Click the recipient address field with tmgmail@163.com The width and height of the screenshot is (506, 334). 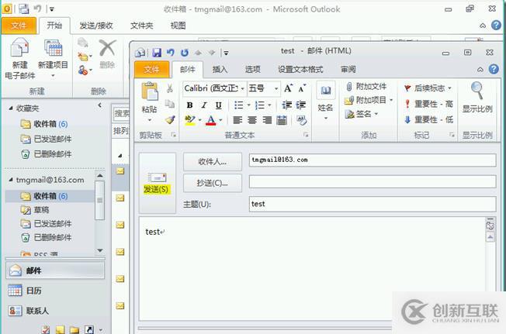[x=373, y=160]
